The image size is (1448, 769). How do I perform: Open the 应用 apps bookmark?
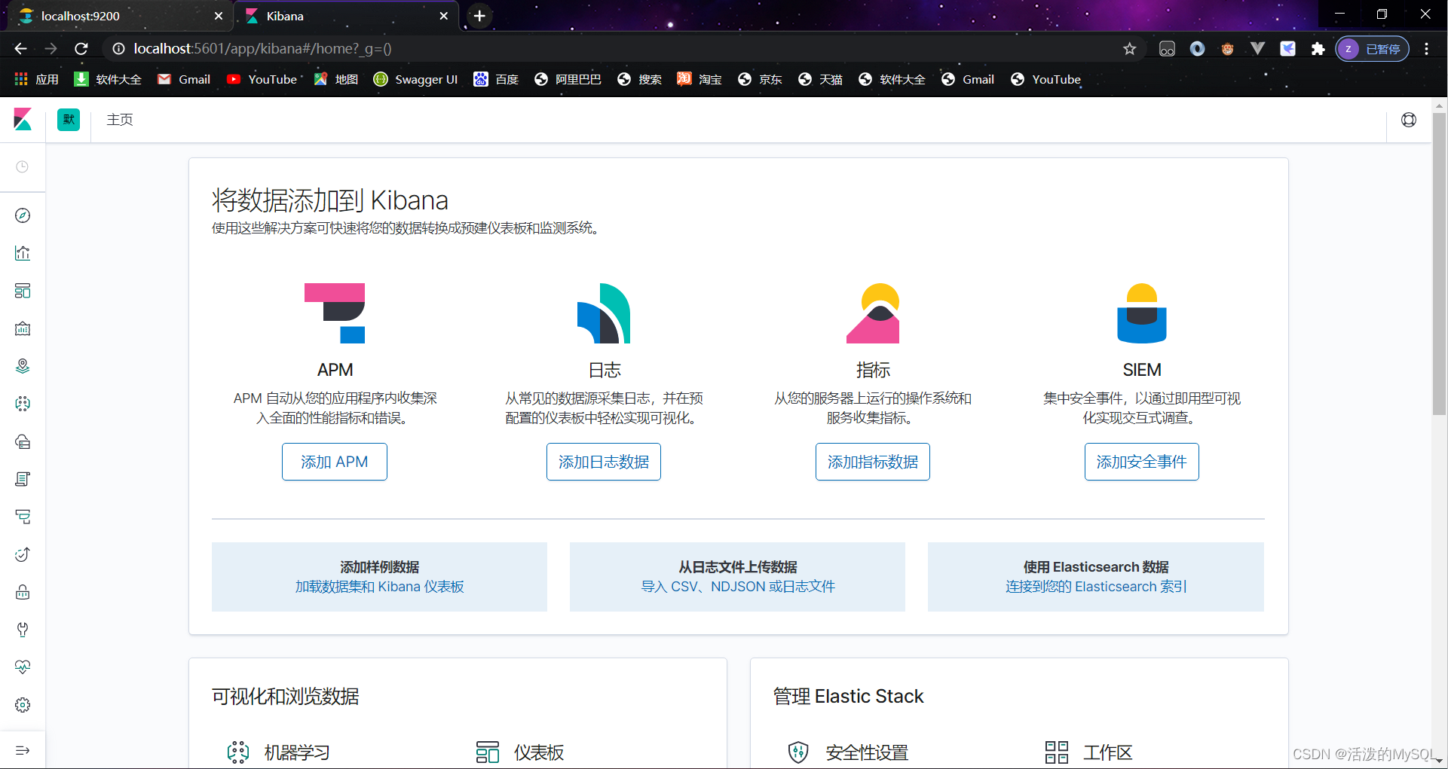click(x=36, y=79)
